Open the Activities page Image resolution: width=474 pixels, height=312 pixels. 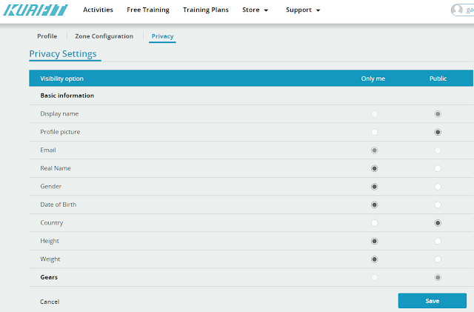[x=98, y=10]
